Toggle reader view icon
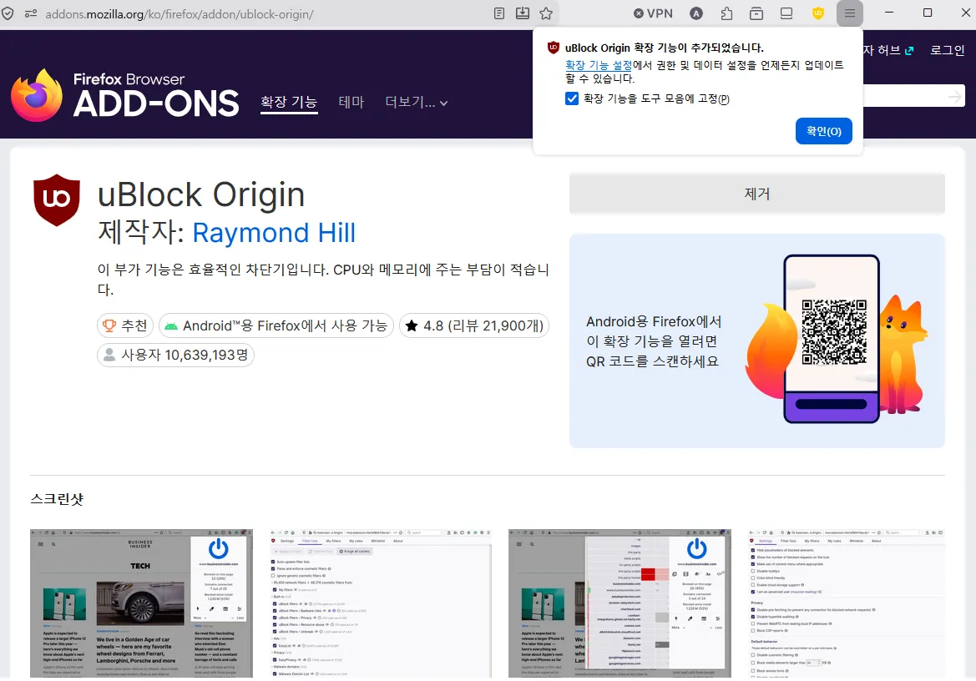Screen dimensions: 976x681 pos(499,13)
